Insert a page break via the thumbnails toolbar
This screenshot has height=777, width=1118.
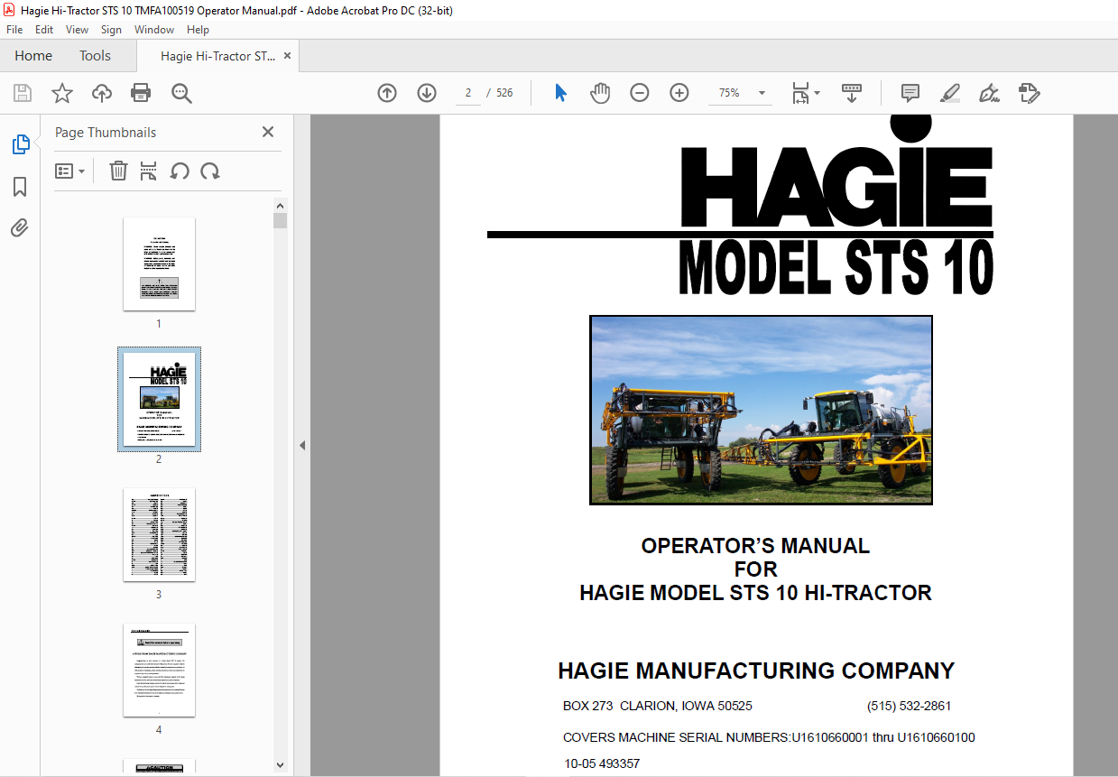pos(149,171)
